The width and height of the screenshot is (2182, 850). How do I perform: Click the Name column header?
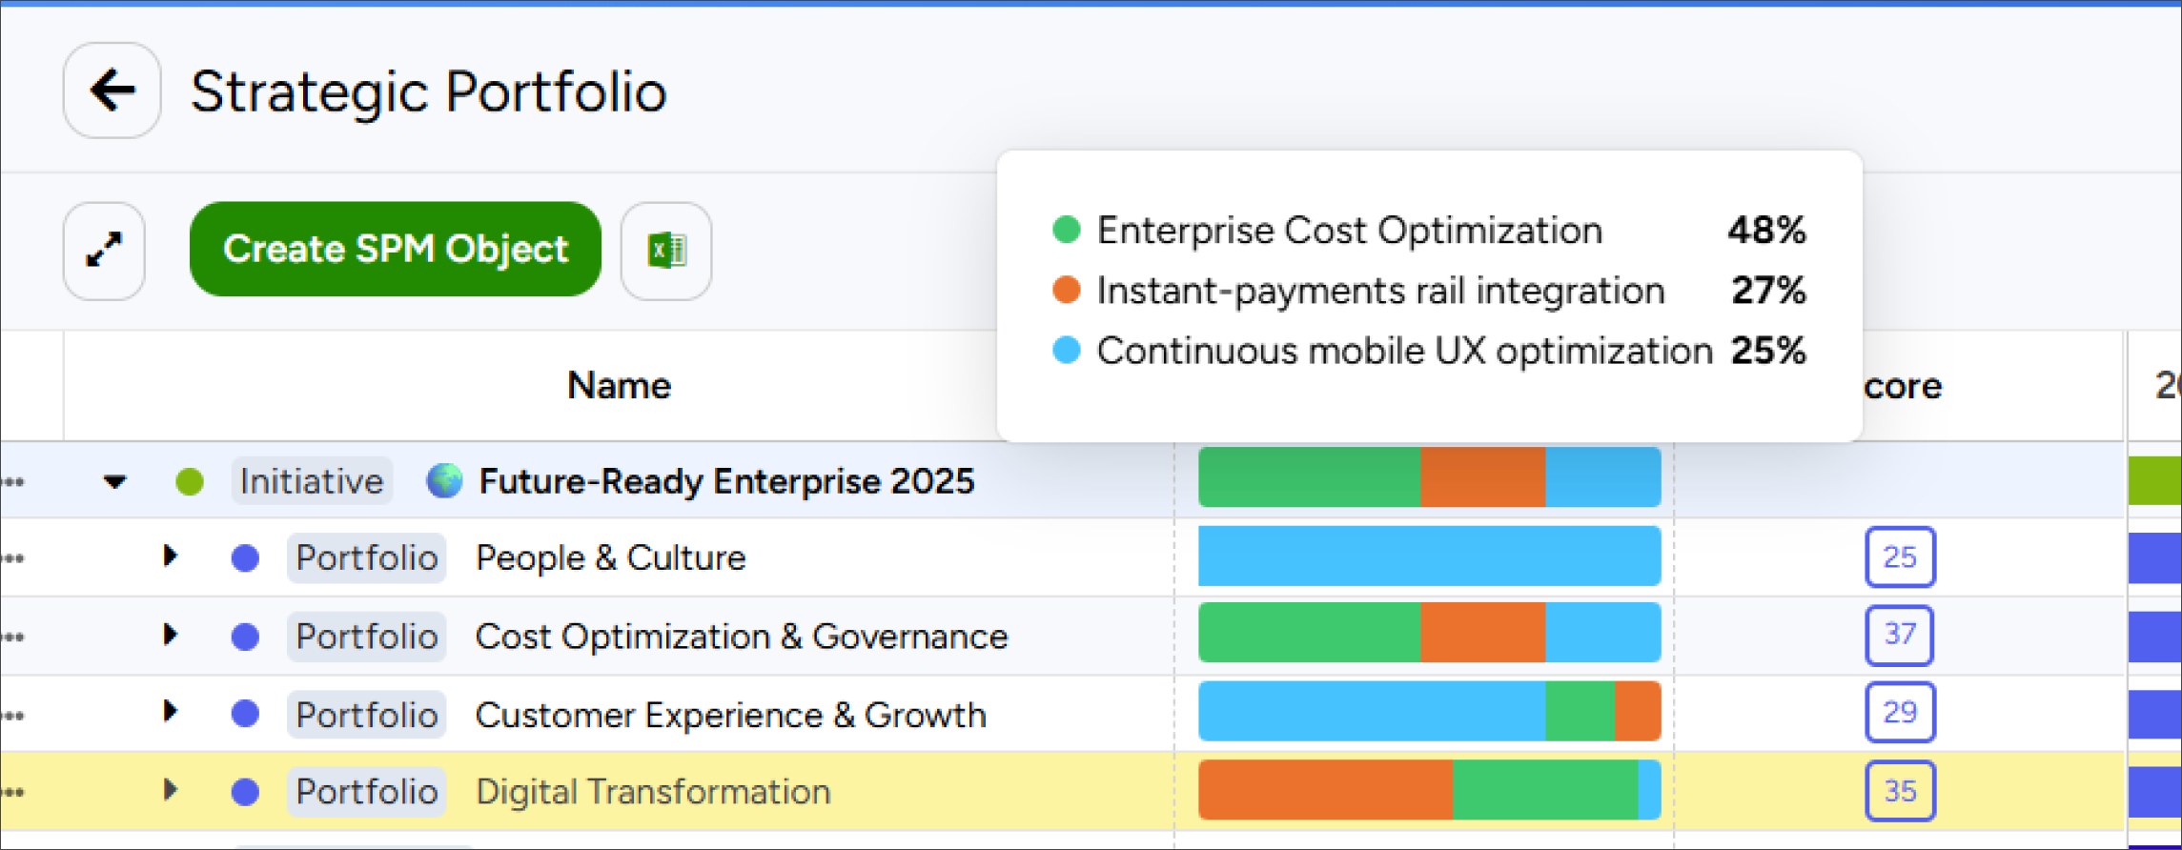point(619,386)
